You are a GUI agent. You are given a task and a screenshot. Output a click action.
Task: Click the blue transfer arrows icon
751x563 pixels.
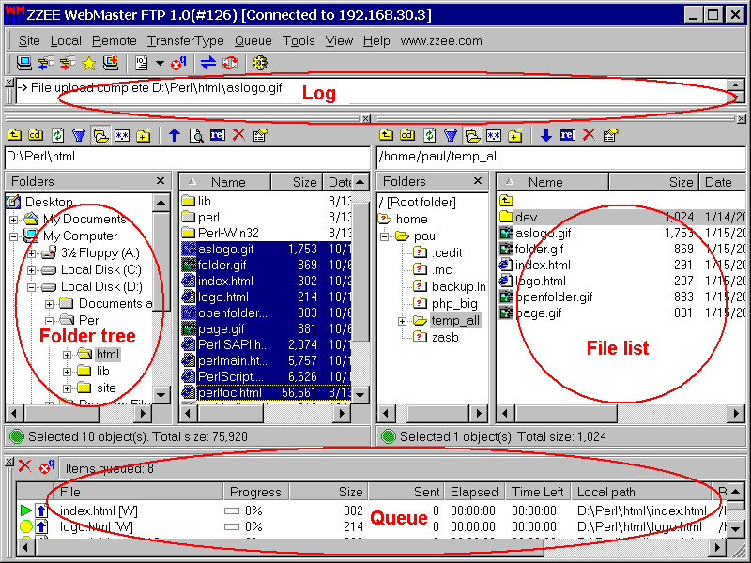point(207,63)
